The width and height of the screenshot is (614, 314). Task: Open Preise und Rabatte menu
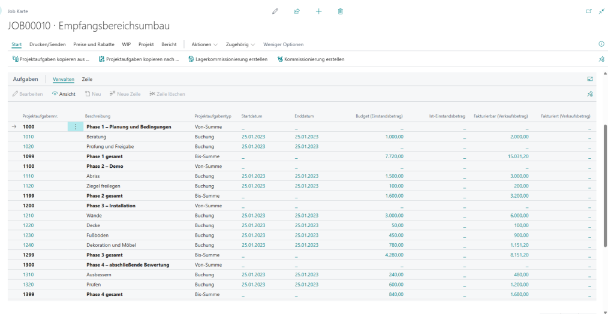coord(94,44)
